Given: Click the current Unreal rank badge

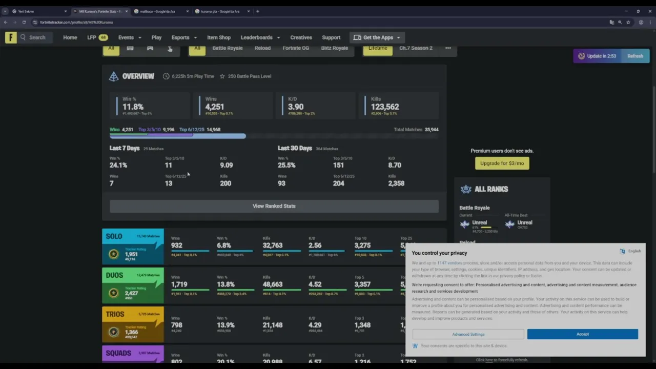Looking at the screenshot, I should pos(465,224).
